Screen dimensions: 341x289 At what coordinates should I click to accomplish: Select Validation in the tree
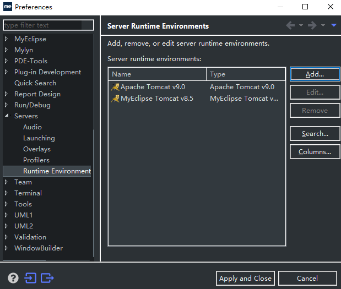click(30, 237)
